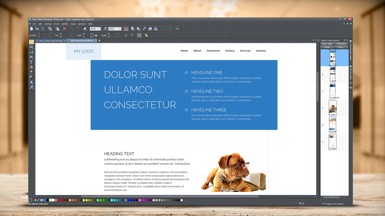Click the New document icon

(x=31, y=29)
